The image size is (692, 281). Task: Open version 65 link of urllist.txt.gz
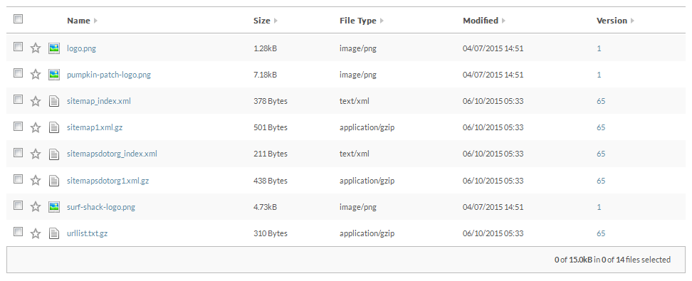pos(601,234)
